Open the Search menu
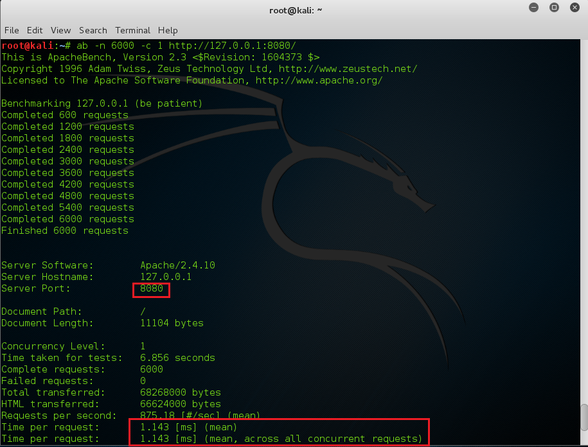Screen dimensions: 588x447 [x=93, y=30]
